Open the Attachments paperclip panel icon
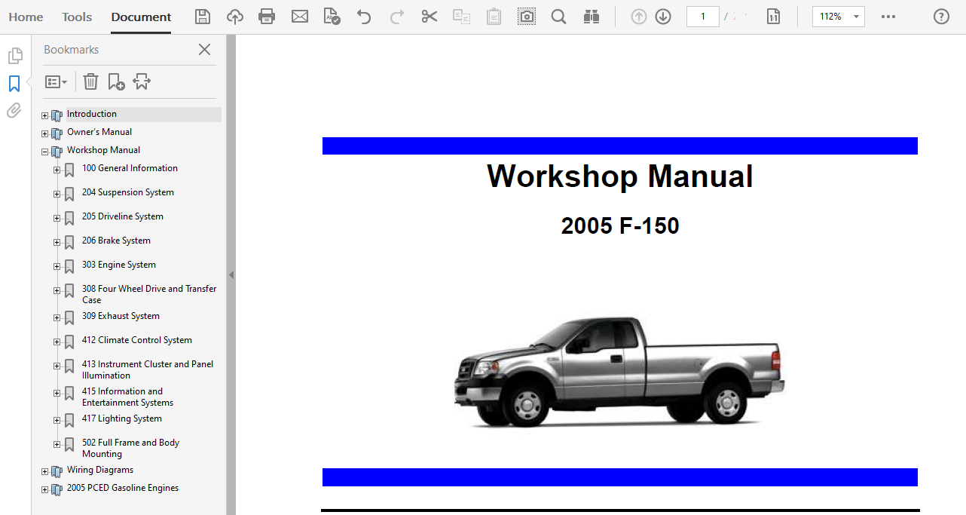Viewport: 966px width, 515px height. tap(14, 112)
